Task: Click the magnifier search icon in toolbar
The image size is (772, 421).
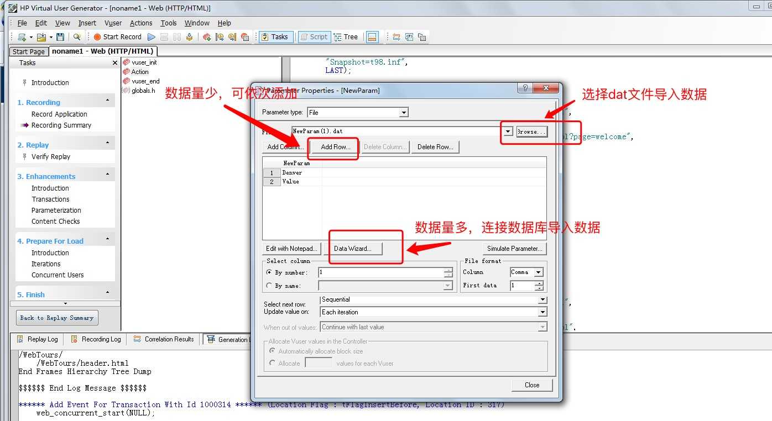Action: point(77,37)
